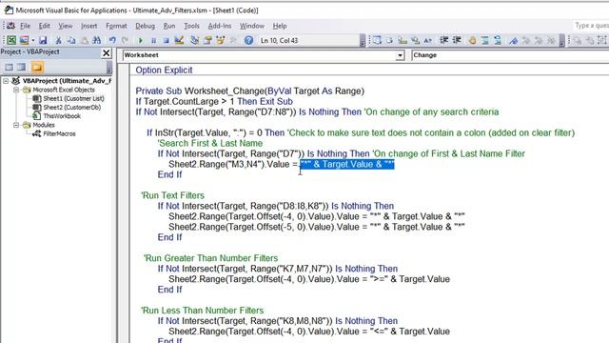609x343 pixels.
Task: Open the Worksheet object dropdown arrow
Action: pyautogui.click(x=400, y=55)
